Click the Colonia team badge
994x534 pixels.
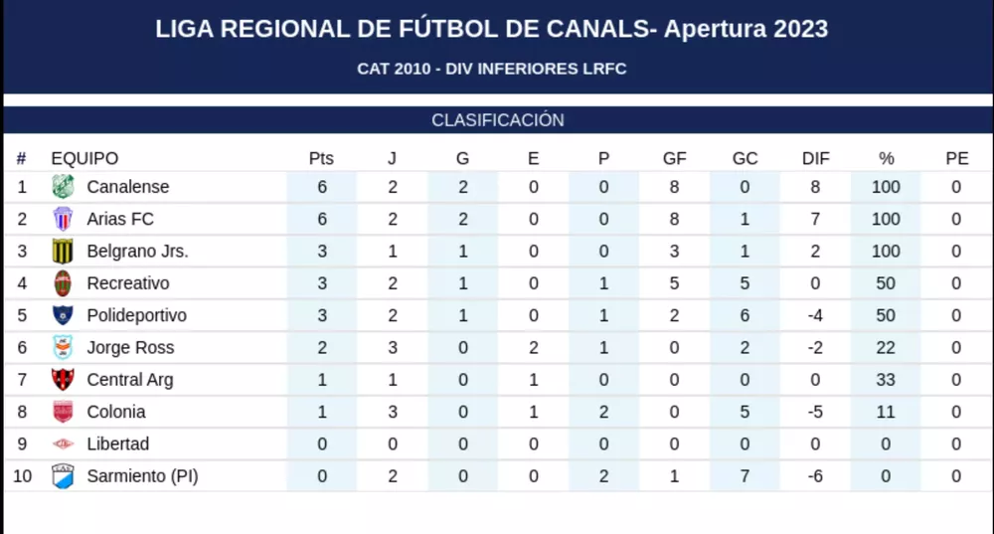(63, 412)
